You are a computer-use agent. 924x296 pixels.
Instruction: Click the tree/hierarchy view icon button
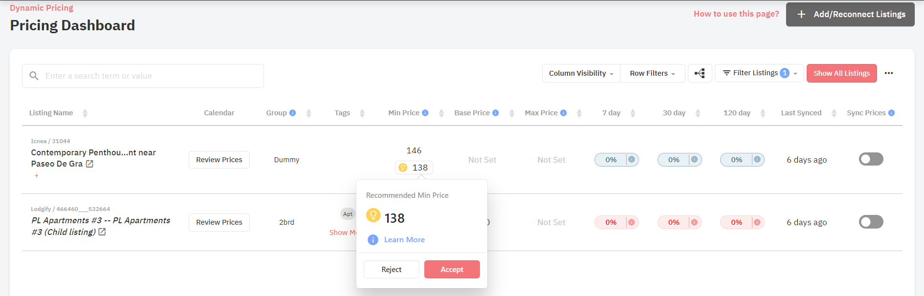tap(700, 73)
